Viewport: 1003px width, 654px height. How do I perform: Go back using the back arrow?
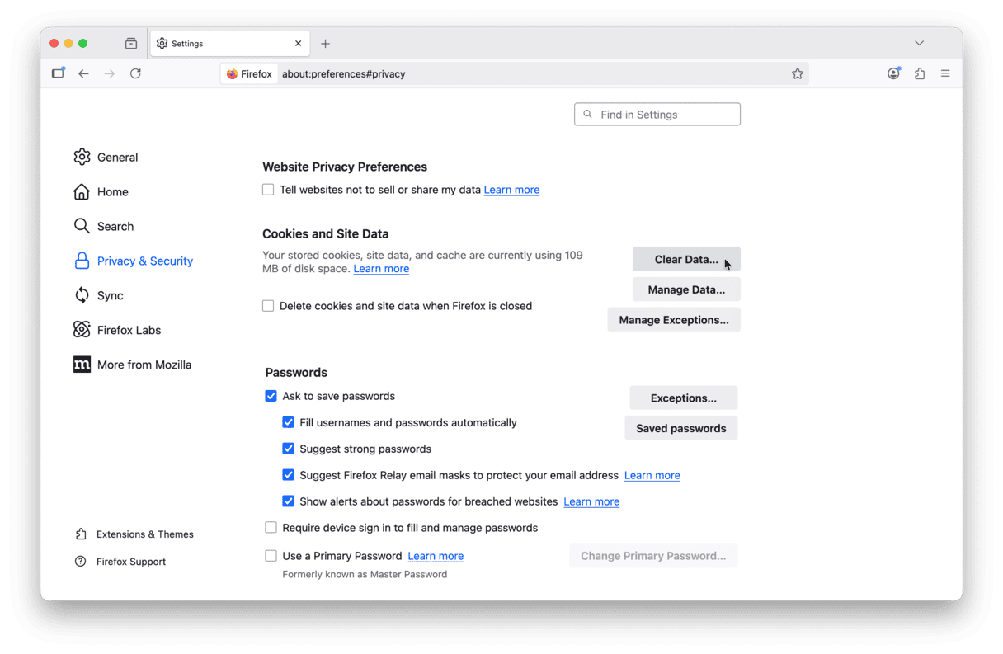[83, 73]
